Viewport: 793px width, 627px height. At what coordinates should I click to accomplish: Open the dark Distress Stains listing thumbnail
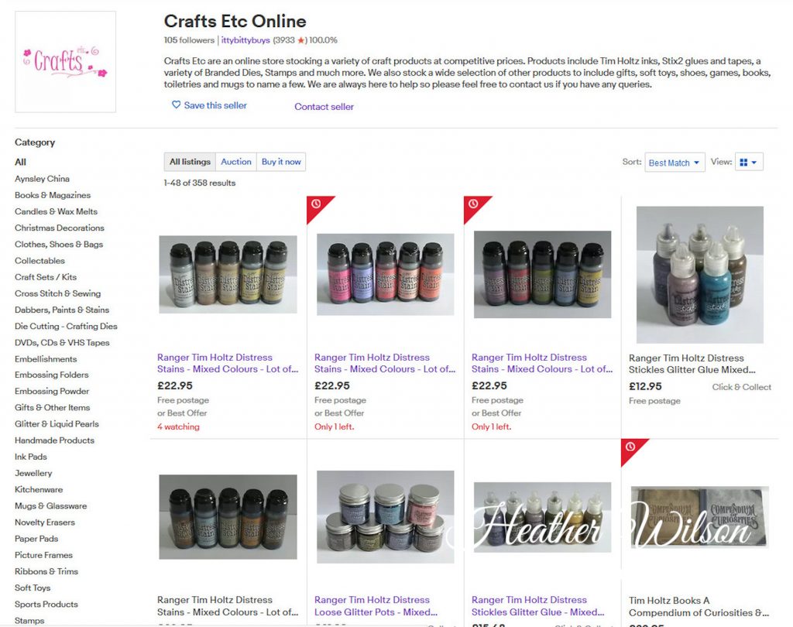tap(542, 275)
